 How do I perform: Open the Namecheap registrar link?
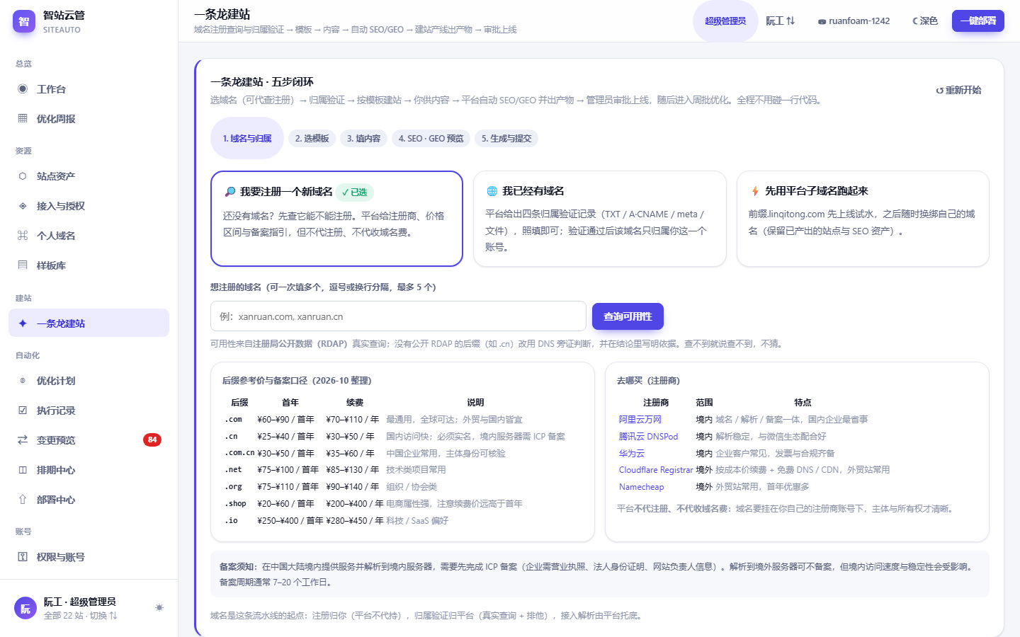pos(642,487)
